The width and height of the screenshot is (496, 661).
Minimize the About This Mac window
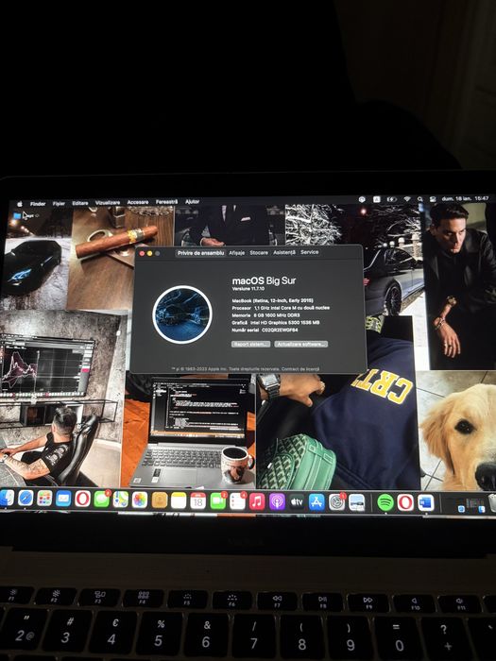coord(149,253)
